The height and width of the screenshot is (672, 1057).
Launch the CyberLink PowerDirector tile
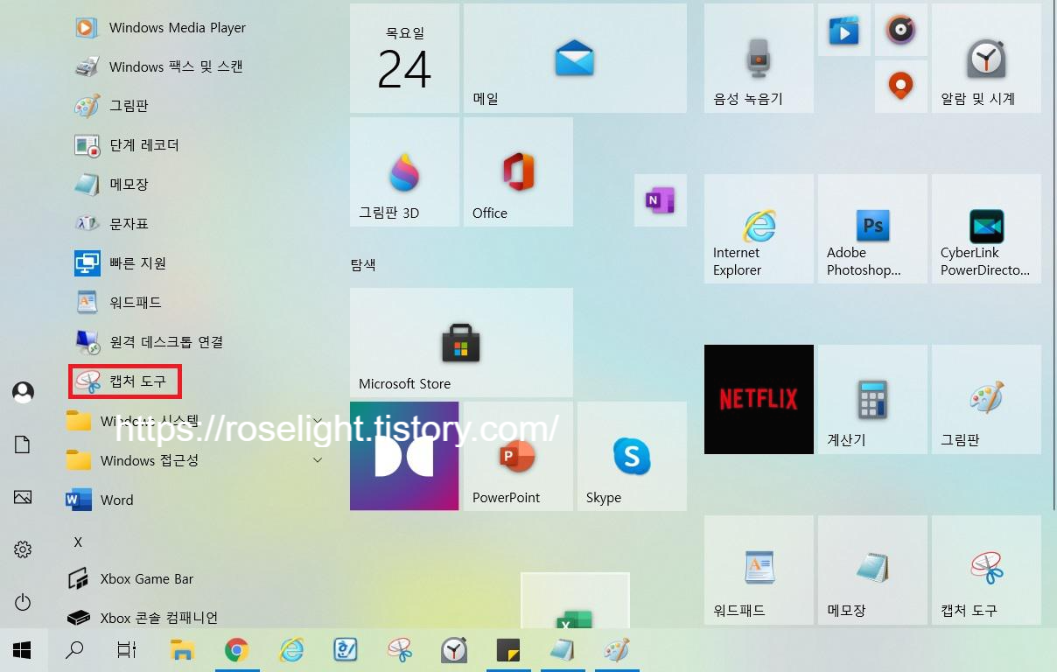click(x=986, y=229)
